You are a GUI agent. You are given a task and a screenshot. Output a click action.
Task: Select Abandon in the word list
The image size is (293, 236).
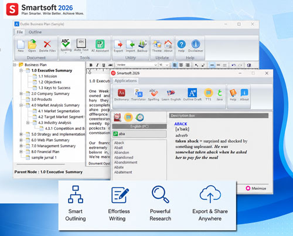[121, 153]
